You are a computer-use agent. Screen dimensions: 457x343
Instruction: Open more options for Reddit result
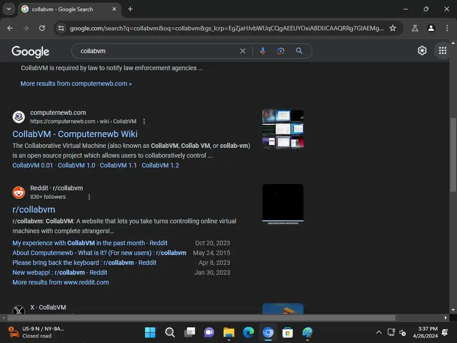(89, 197)
